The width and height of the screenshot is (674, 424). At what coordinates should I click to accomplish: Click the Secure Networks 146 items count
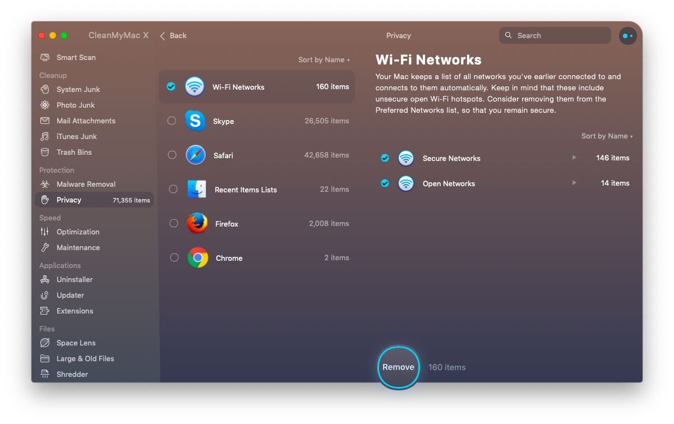click(x=613, y=158)
